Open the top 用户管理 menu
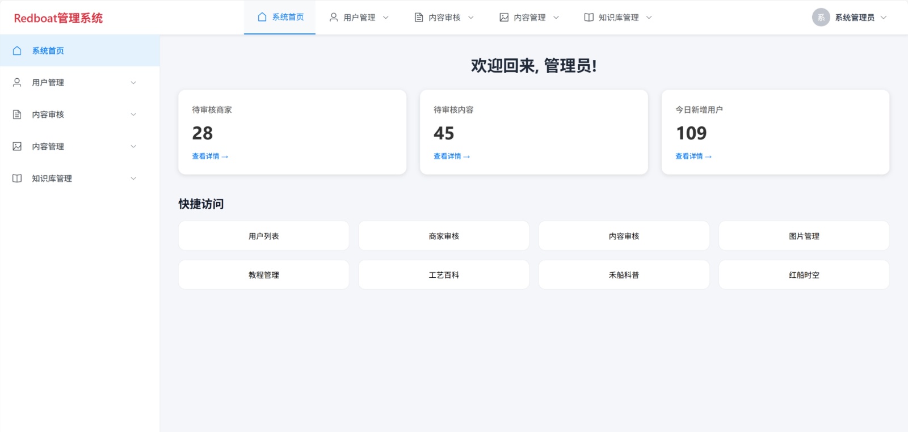Screen dimensions: 908x432 click(359, 18)
